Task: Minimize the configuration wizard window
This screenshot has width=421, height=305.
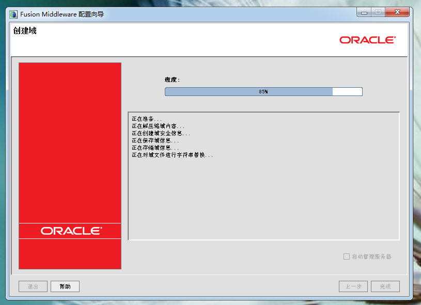Action: [x=364, y=12]
